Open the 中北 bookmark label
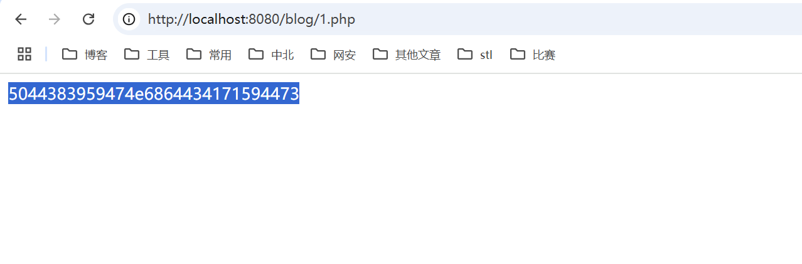Viewport: 802px width, 264px height. (x=282, y=55)
